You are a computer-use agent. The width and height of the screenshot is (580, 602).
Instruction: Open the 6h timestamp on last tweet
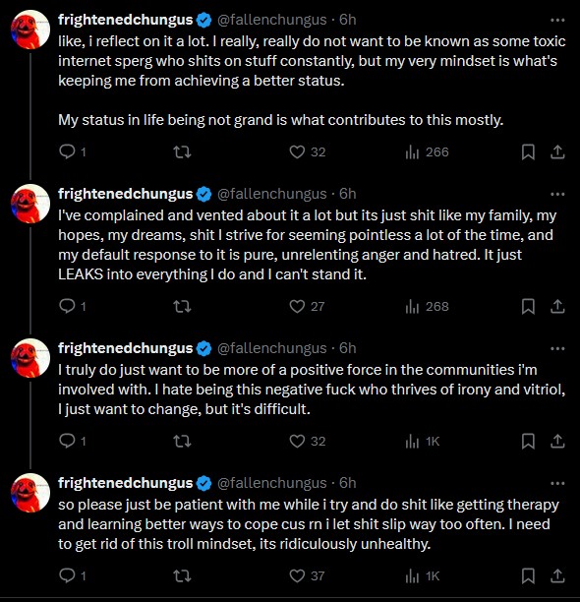tap(348, 483)
